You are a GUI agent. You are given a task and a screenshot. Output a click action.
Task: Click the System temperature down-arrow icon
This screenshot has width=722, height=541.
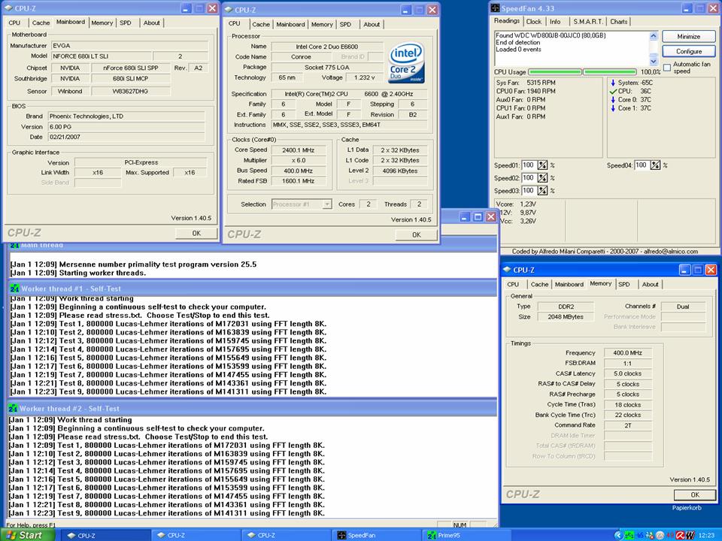[x=613, y=83]
